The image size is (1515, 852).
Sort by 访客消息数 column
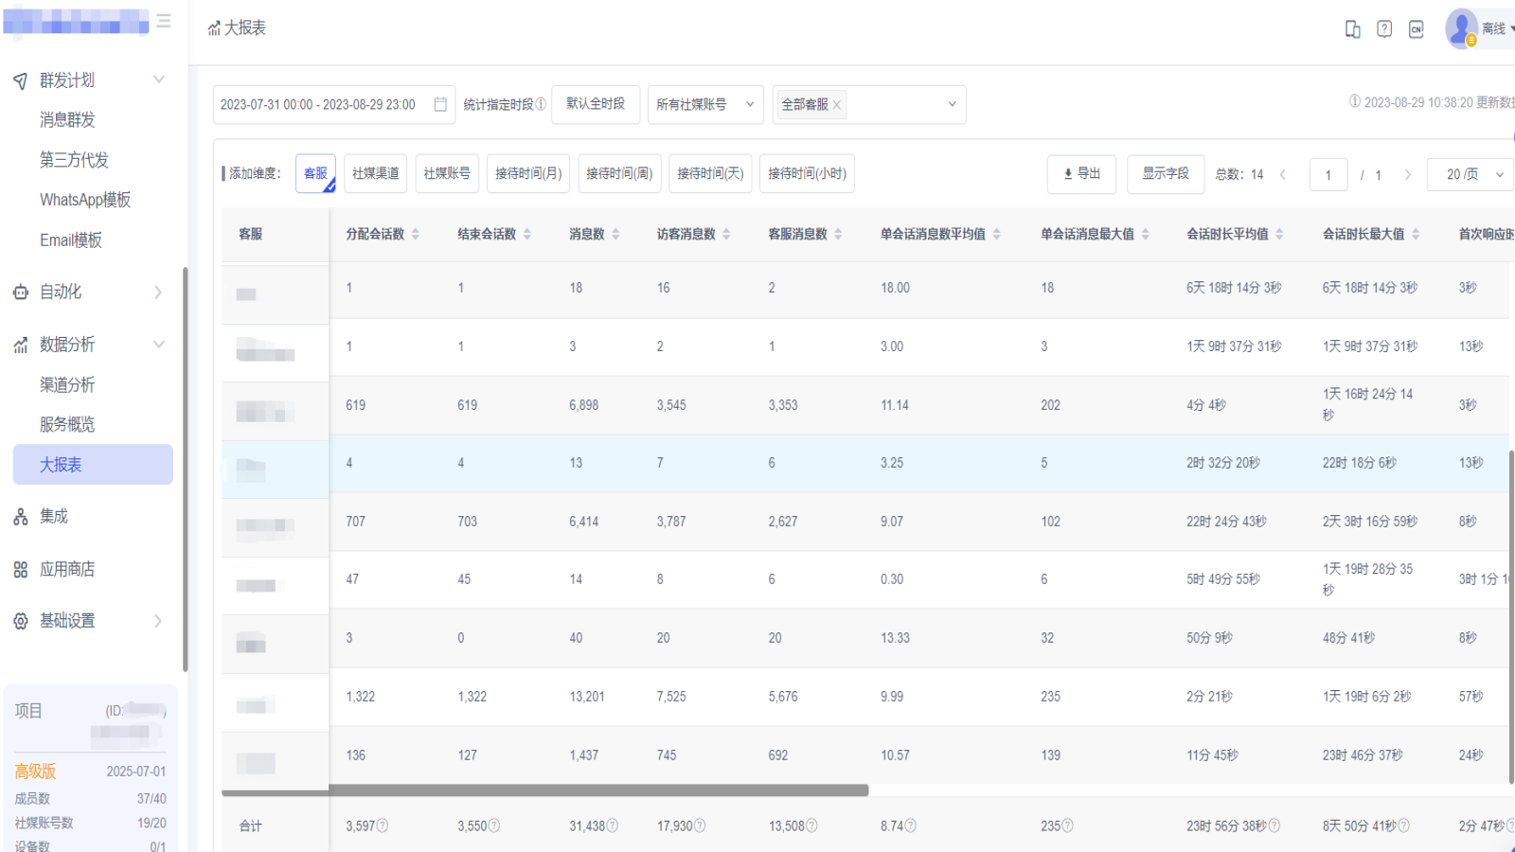point(726,234)
